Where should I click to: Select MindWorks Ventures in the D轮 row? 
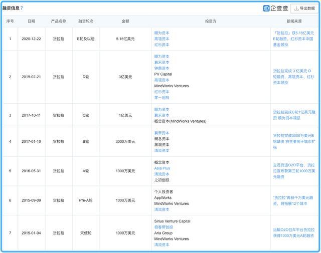pyautogui.click(x=172, y=86)
